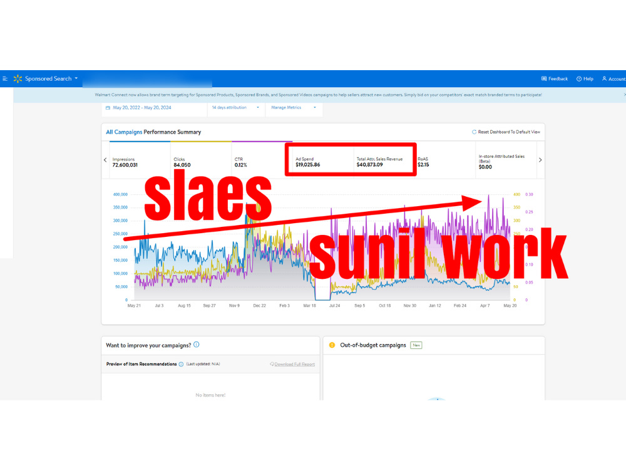Expand the Manage Metrics dropdown
The height and width of the screenshot is (470, 626).
[x=294, y=108]
